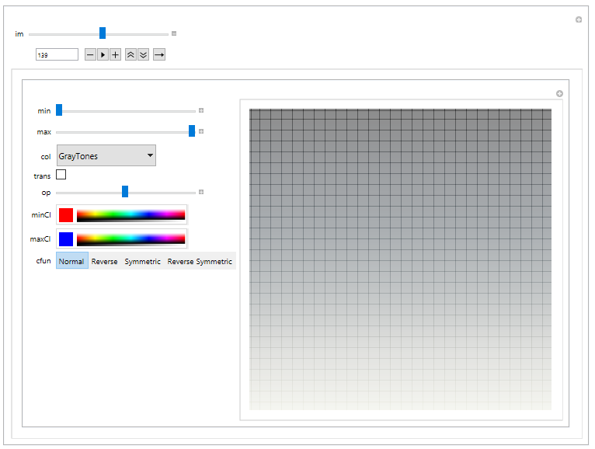Enable the trans checkbox

pyautogui.click(x=61, y=175)
